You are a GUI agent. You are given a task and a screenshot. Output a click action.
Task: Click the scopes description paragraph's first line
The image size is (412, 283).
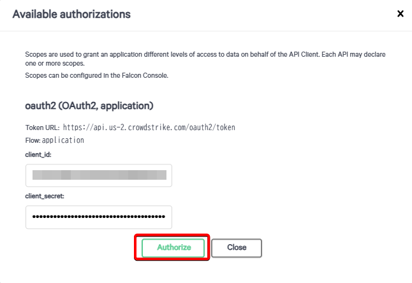point(205,54)
